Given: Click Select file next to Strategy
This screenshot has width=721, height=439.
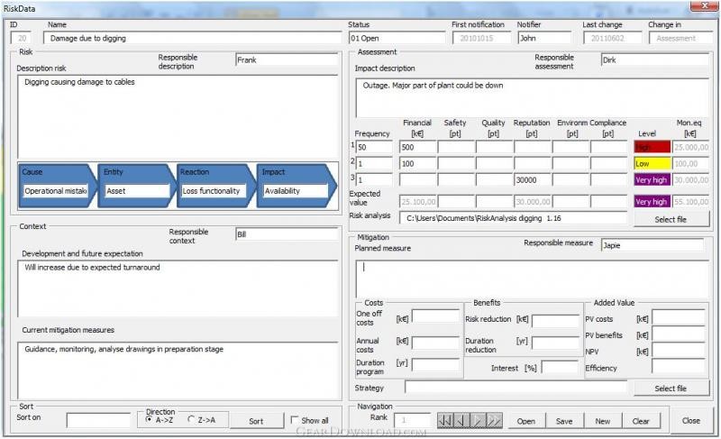Looking at the screenshot, I should [x=671, y=388].
